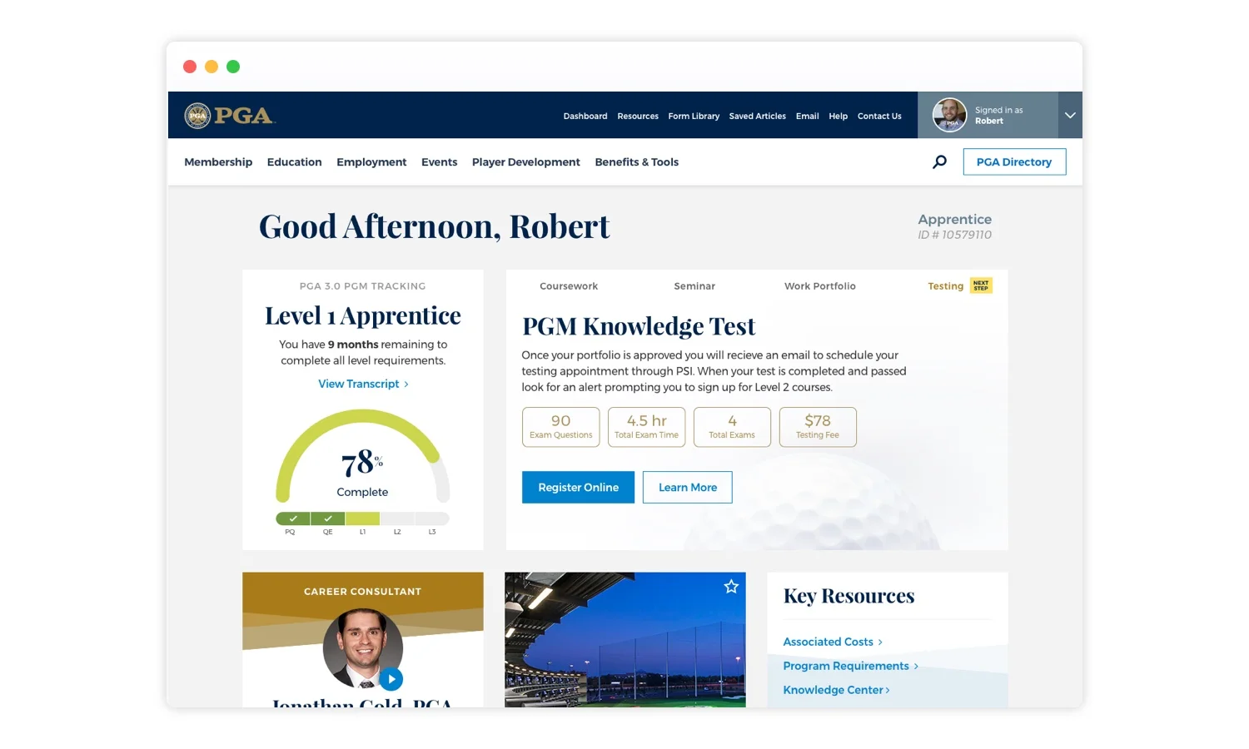The height and width of the screenshot is (749, 1249).
Task: Click the 4.5 hr Total Exam Time box
Action: pos(647,427)
